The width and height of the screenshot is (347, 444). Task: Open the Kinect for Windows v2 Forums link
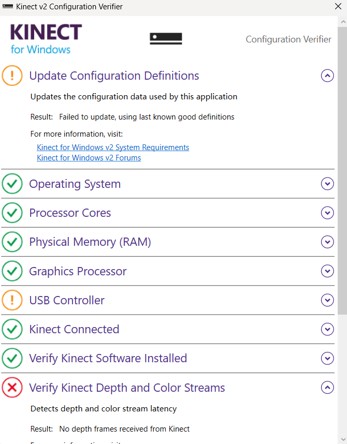point(89,158)
